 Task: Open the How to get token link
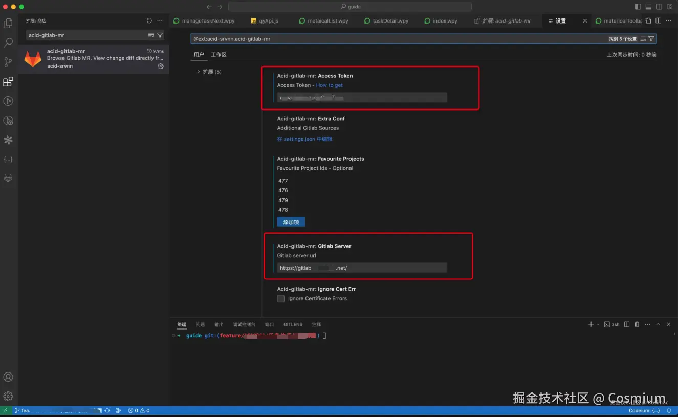330,85
